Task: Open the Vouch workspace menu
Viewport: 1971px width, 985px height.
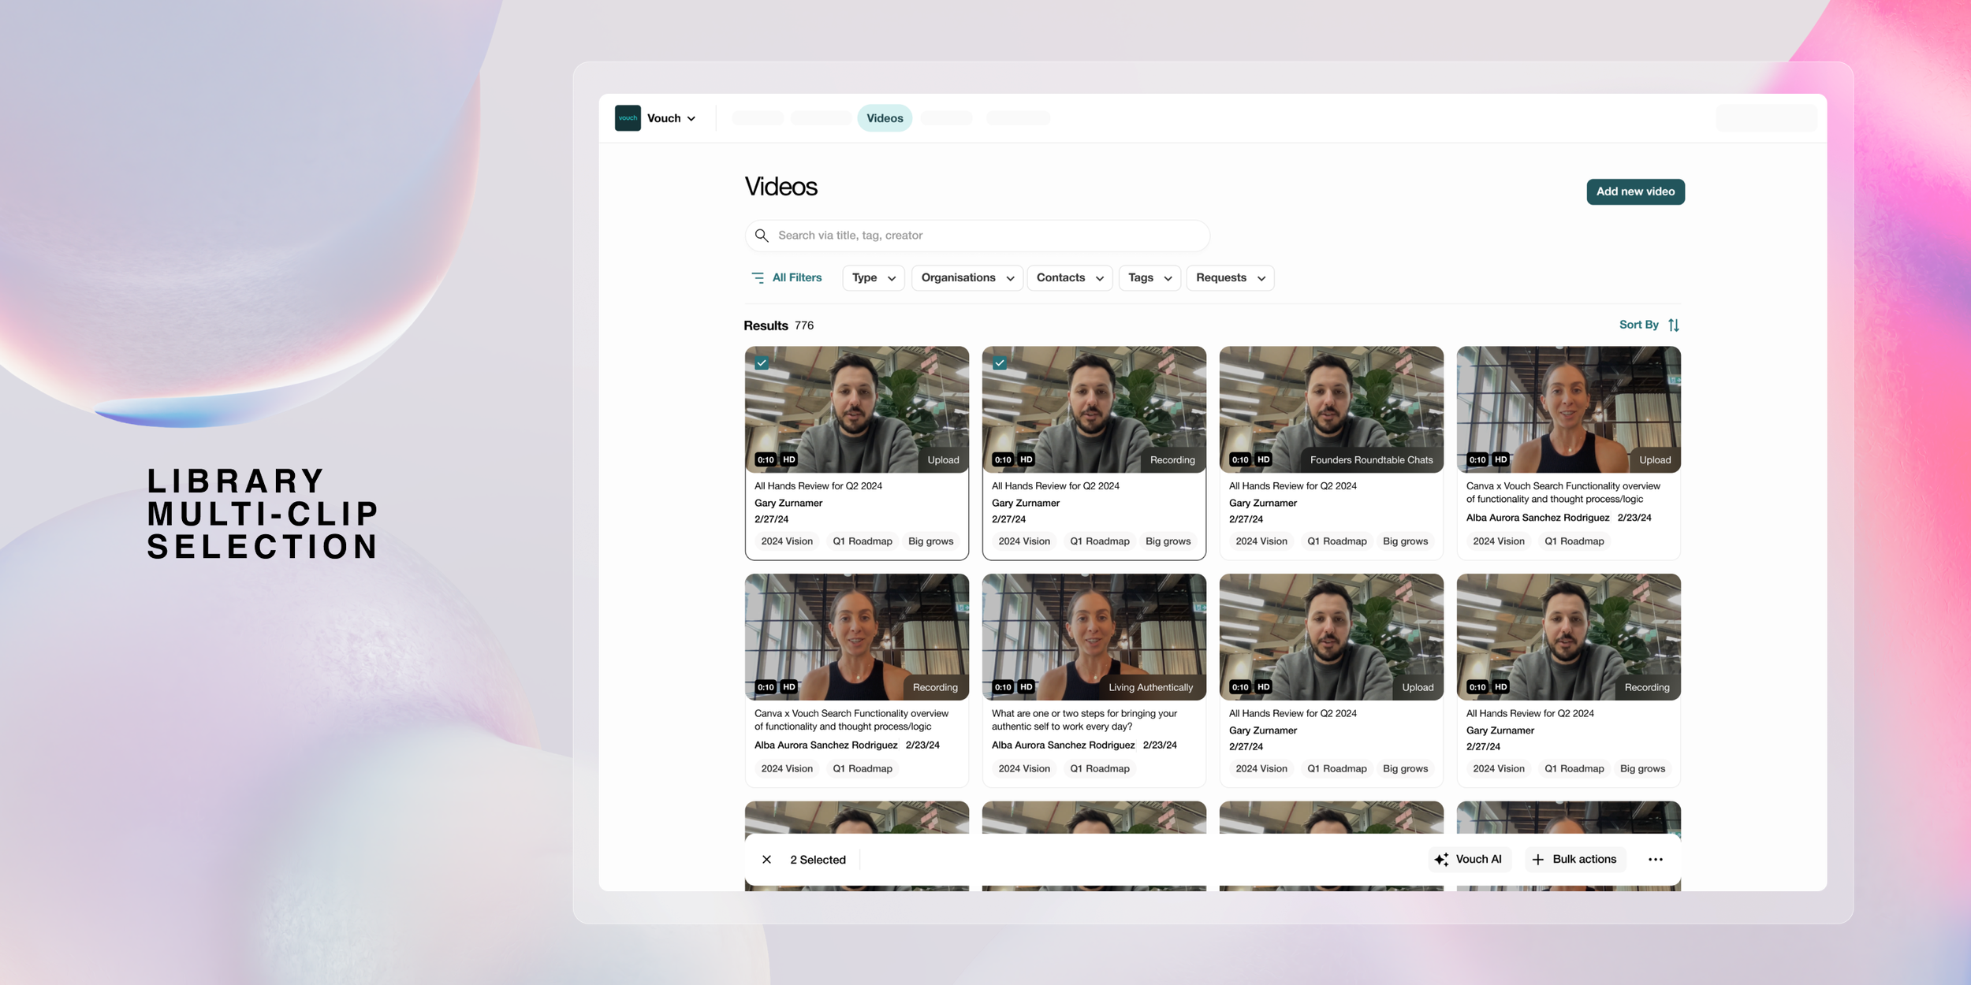Action: [x=669, y=117]
